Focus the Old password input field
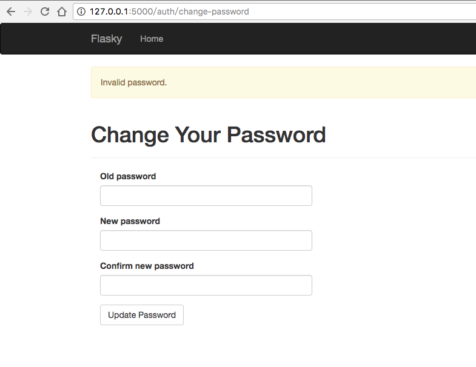This screenshot has width=476, height=367. click(206, 196)
